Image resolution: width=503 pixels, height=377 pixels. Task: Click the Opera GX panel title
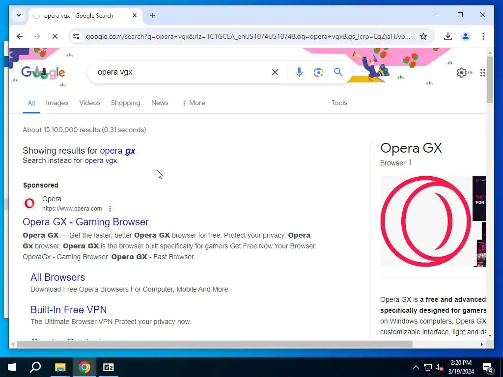[411, 148]
